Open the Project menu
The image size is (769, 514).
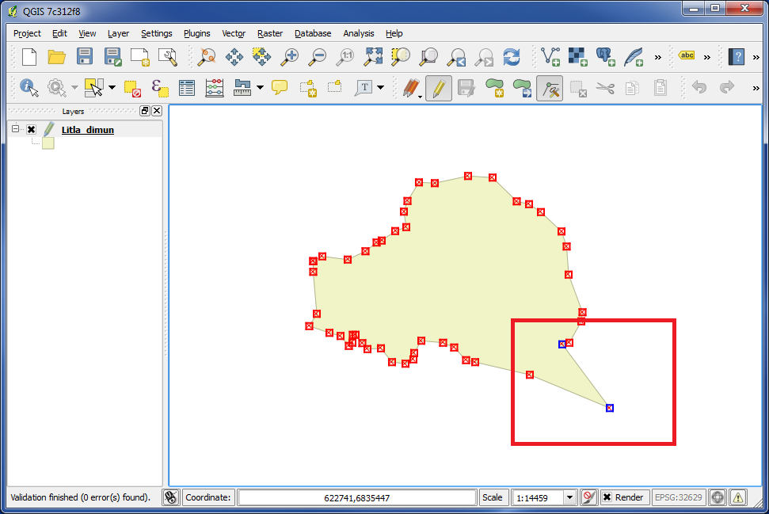click(x=27, y=33)
